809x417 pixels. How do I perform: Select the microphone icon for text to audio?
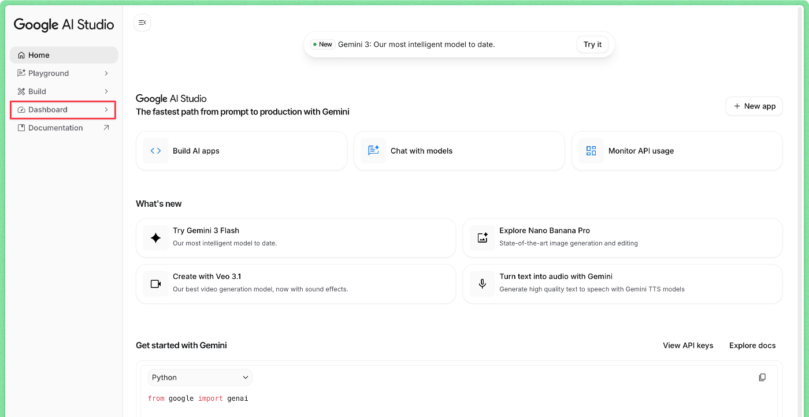(482, 284)
